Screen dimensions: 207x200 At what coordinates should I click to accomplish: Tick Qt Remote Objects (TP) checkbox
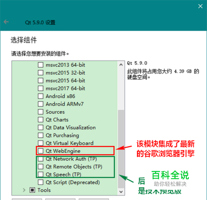41,167
